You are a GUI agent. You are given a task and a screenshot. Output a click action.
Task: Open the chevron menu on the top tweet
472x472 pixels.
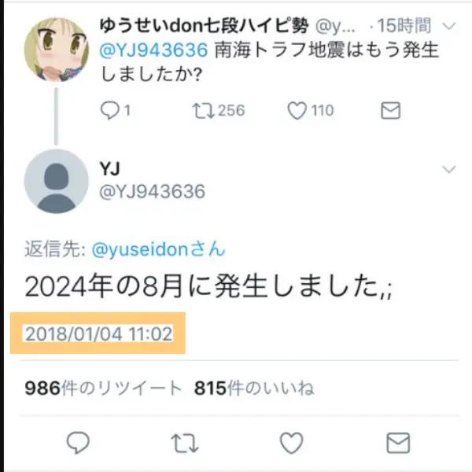449,26
